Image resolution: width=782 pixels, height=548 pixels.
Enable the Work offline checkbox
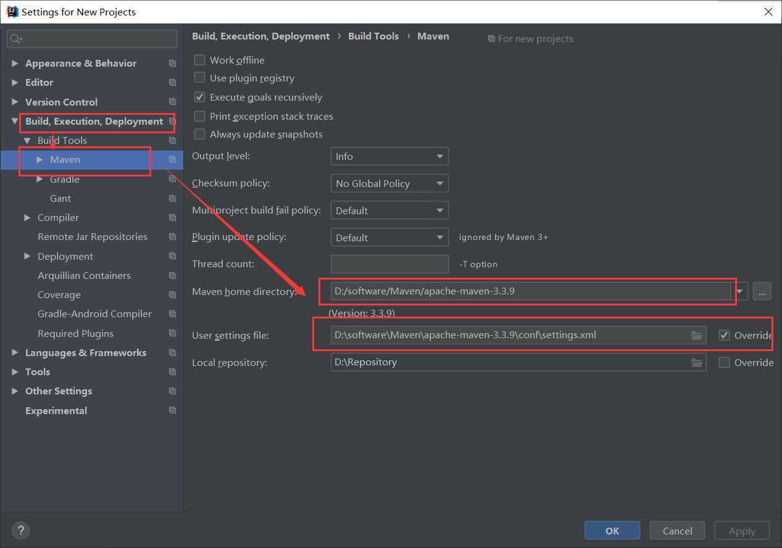199,60
